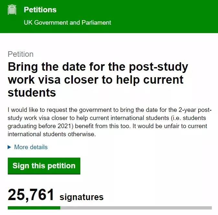Click "Bring the date for the post-study" heading line
218x215 pixels.
[98, 67]
